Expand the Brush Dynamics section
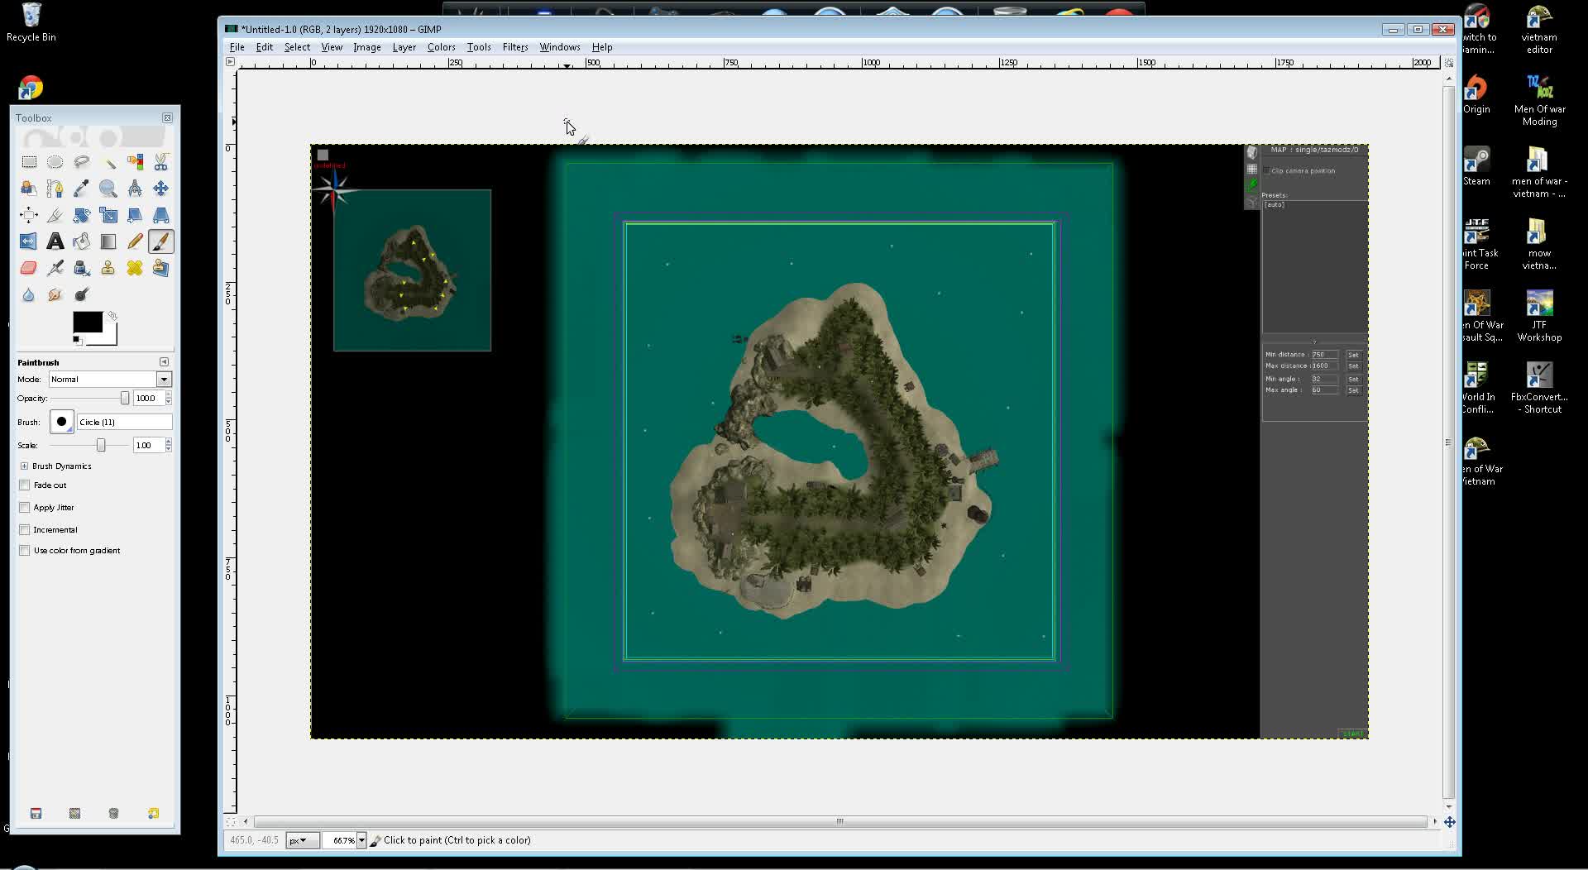The image size is (1588, 870). (25, 466)
